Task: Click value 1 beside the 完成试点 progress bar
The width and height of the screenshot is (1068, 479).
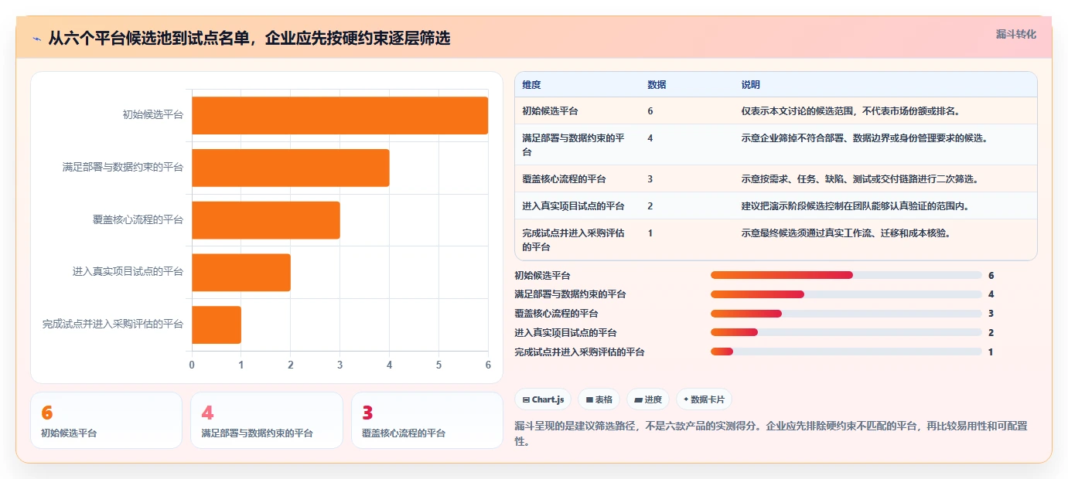Action: click(x=991, y=352)
